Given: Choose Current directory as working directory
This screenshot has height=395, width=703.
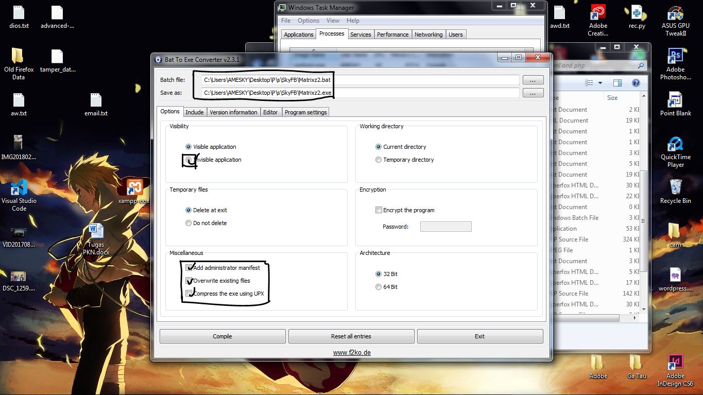Looking at the screenshot, I should (x=379, y=147).
